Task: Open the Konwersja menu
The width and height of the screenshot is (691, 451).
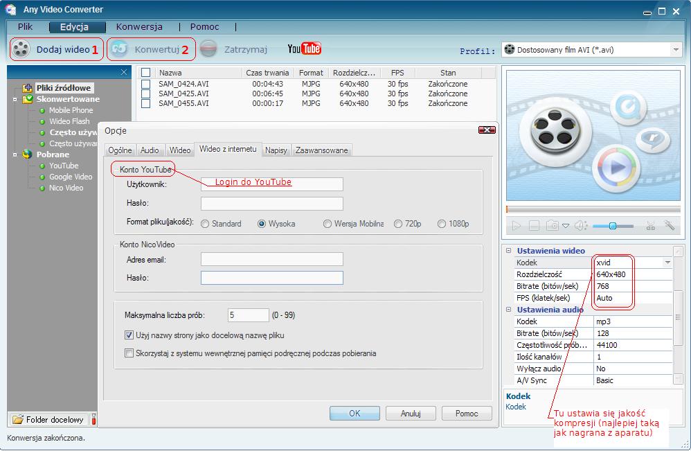Action: click(x=139, y=27)
